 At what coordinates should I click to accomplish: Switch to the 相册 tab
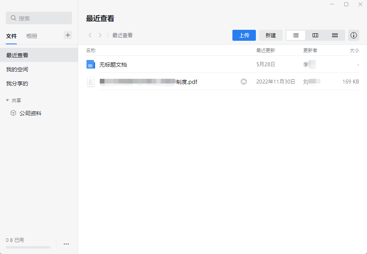tap(32, 36)
